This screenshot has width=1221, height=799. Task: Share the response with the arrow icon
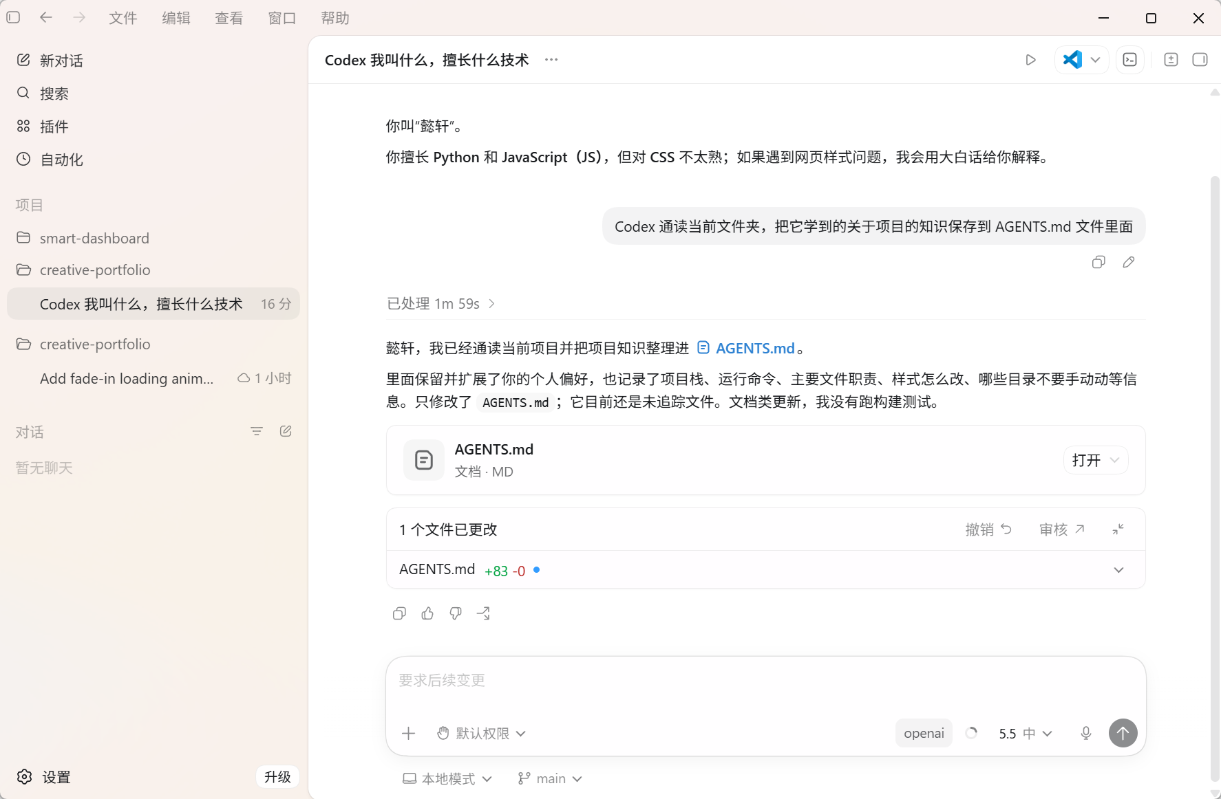(484, 613)
